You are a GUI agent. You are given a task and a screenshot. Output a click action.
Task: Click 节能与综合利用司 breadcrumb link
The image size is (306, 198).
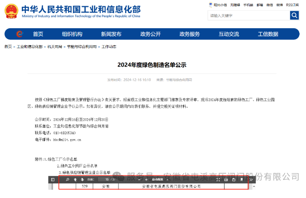[82, 47]
